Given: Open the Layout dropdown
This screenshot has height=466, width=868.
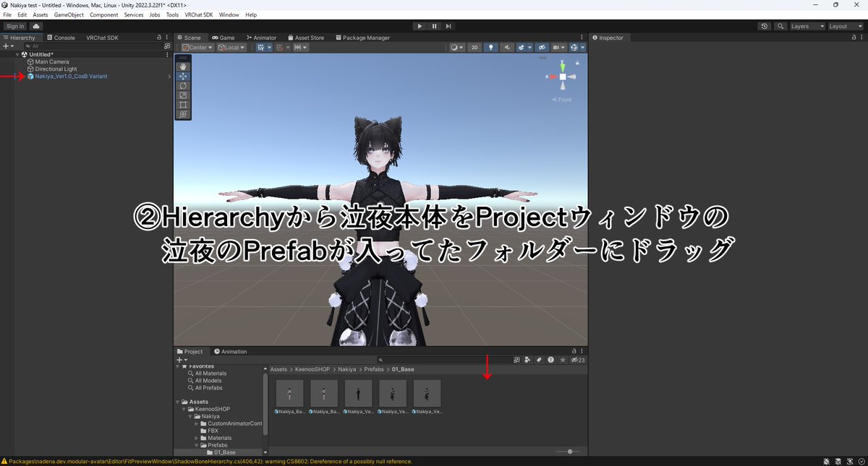Looking at the screenshot, I should pos(844,26).
